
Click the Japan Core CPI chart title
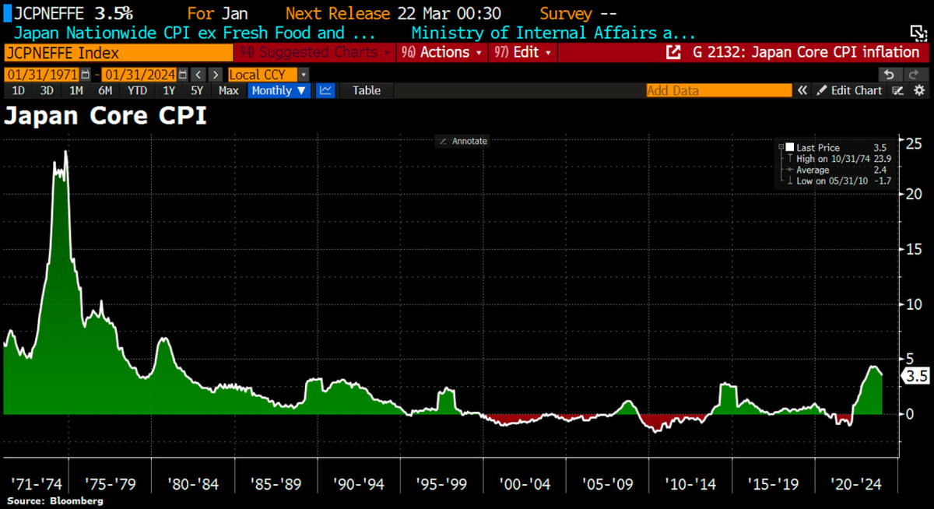coord(105,117)
